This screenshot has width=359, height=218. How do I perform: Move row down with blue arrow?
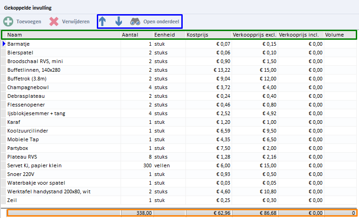(x=118, y=21)
